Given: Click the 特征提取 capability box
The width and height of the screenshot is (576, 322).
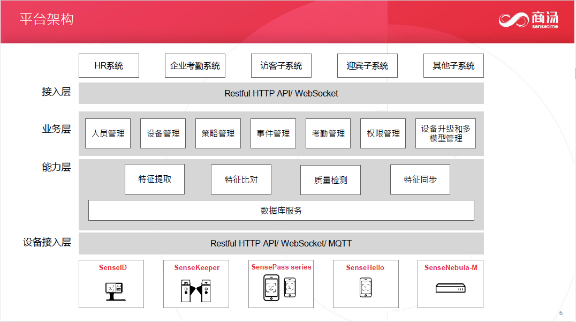Looking at the screenshot, I should coord(155,179).
